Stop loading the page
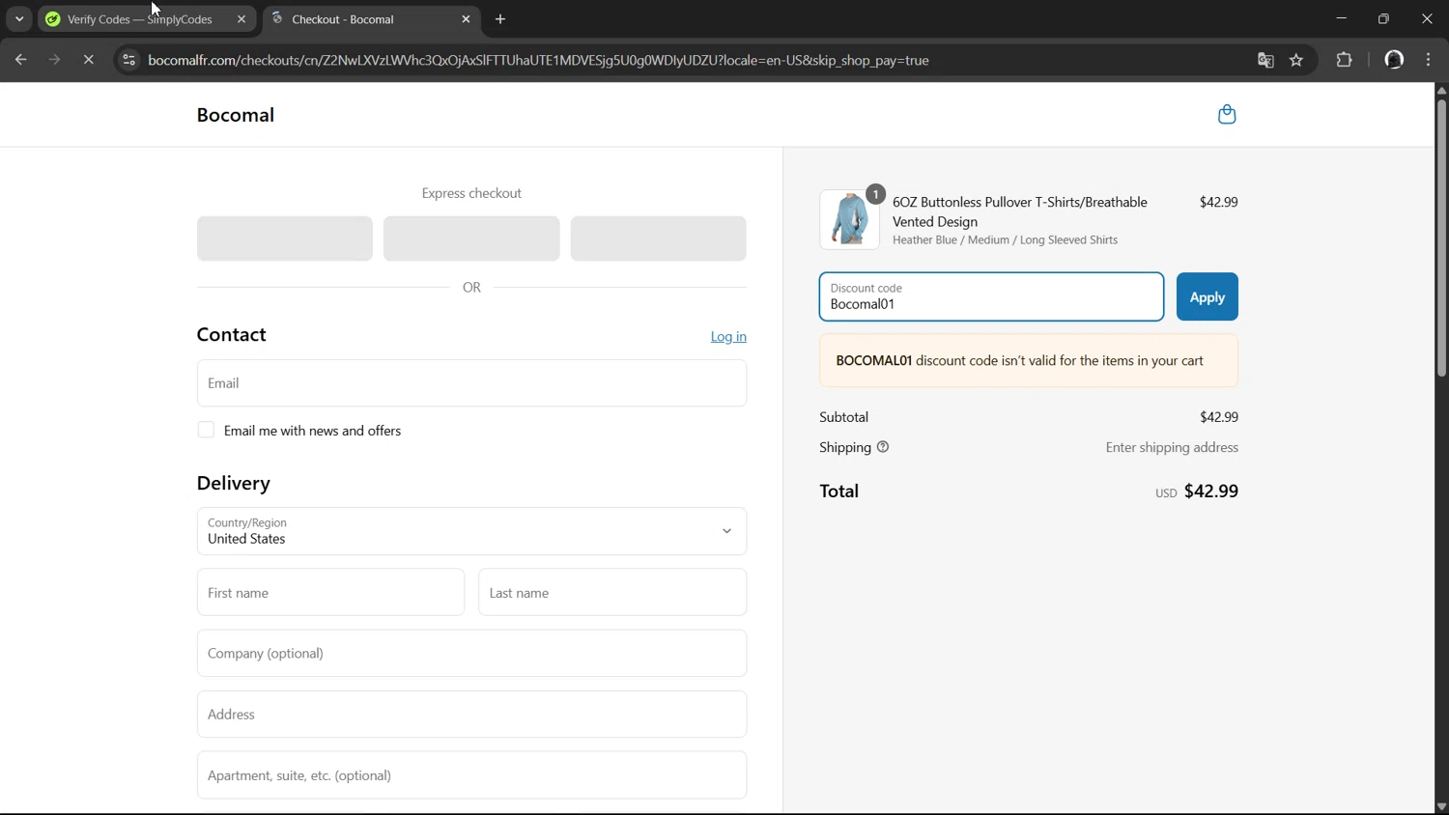 [x=89, y=60]
